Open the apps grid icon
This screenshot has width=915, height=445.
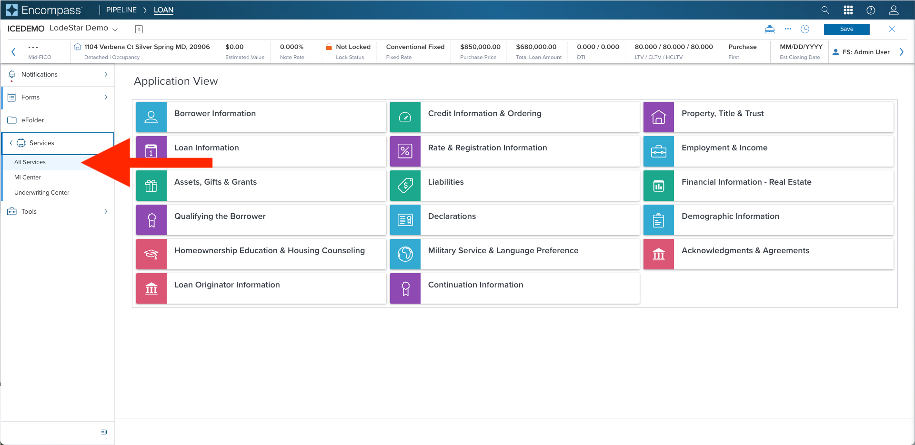click(x=848, y=10)
